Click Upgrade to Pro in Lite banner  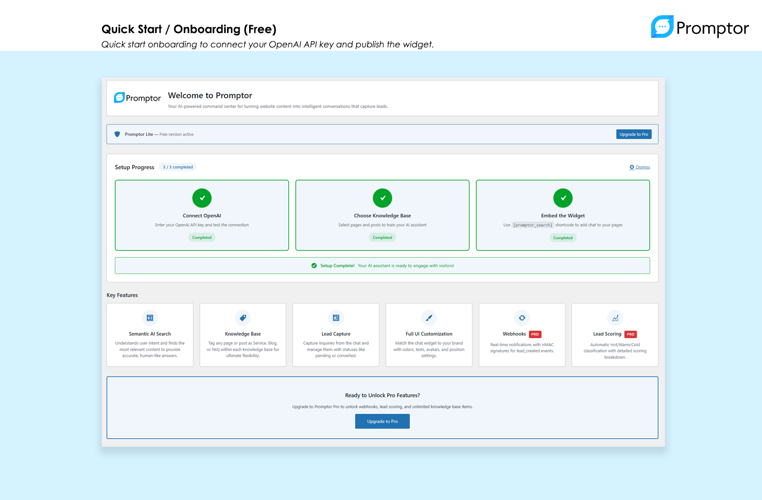(x=633, y=134)
